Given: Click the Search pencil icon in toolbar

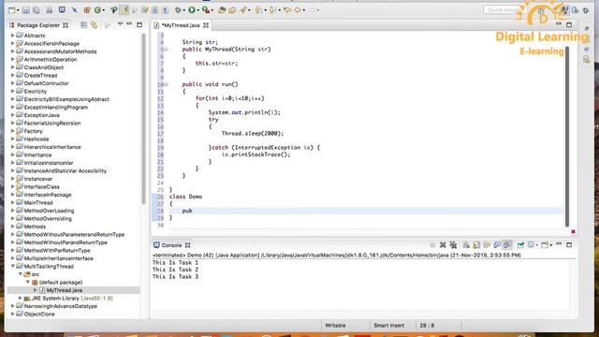Looking at the screenshot, I should tap(243, 10).
